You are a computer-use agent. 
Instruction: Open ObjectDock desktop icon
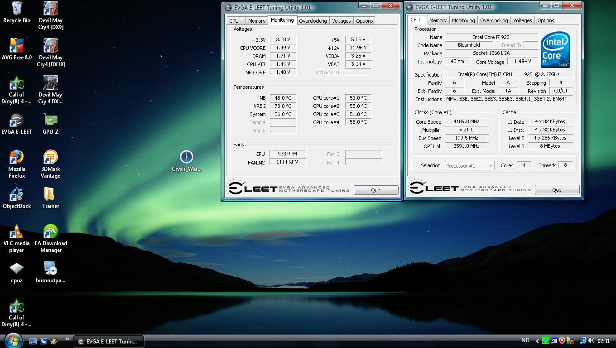17,198
